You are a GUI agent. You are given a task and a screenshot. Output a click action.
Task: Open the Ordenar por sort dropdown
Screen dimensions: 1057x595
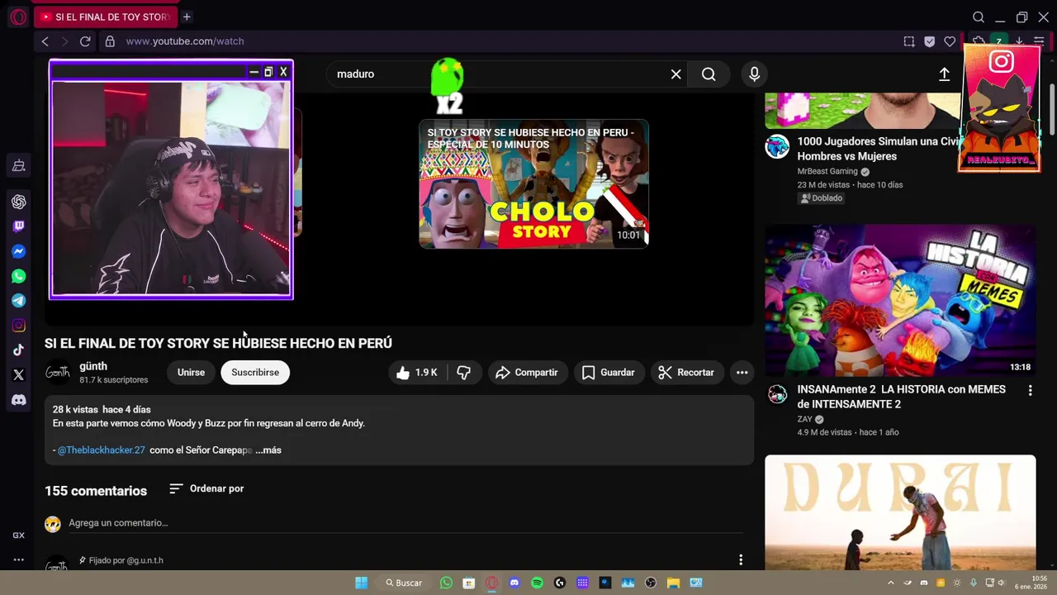(x=206, y=488)
